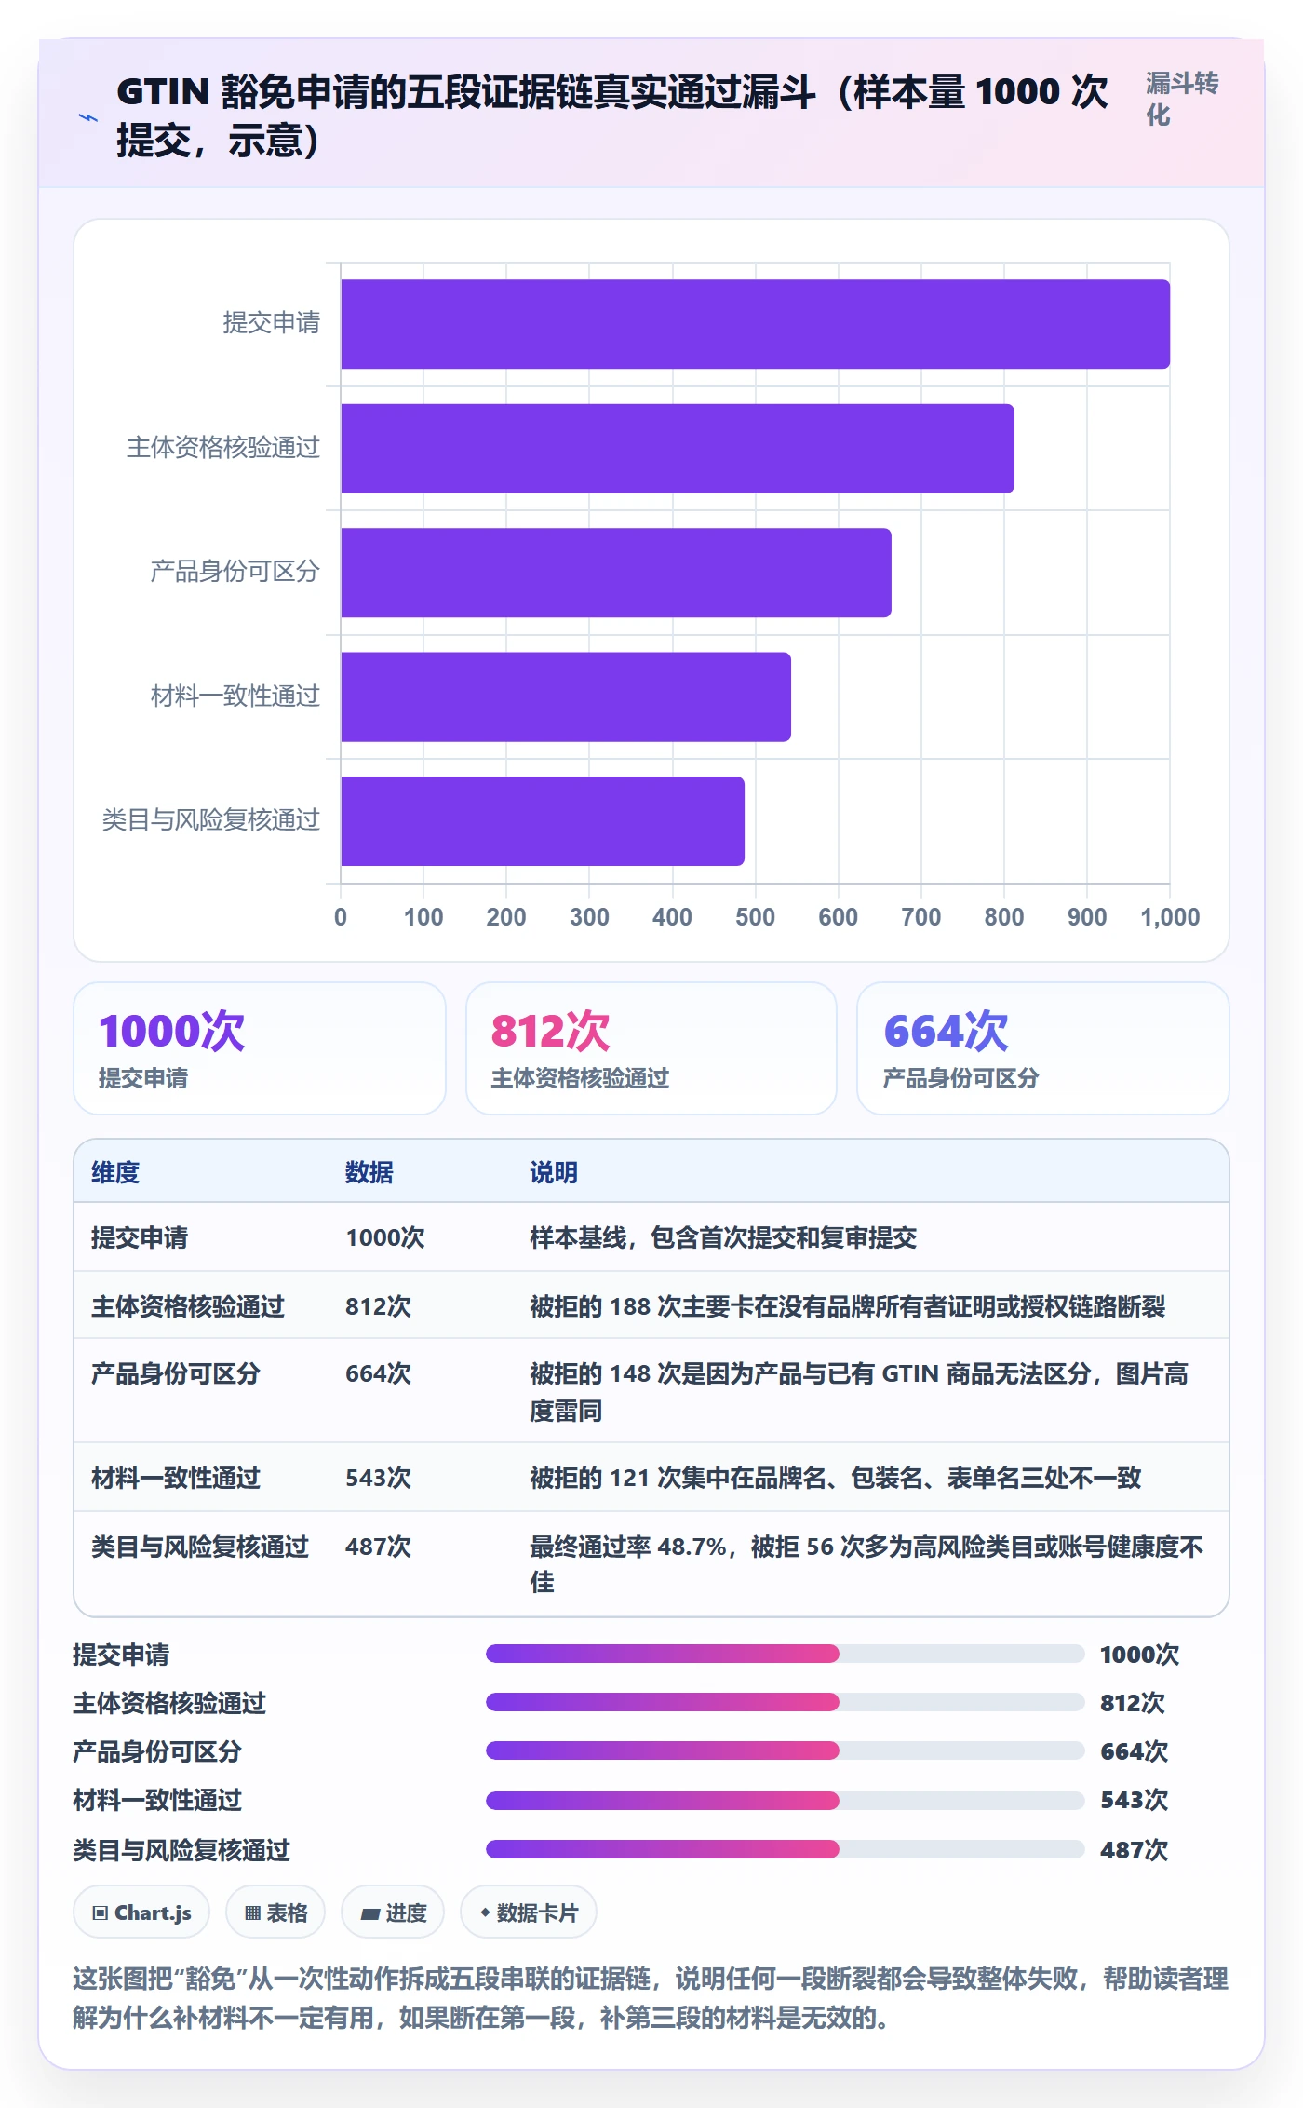Click description starting 被拒的 121 次
This screenshot has width=1303, height=2108.
coord(835,1478)
